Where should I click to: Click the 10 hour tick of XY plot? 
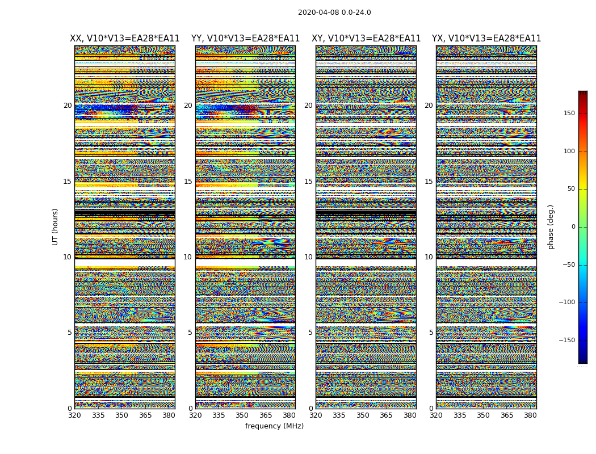tap(309, 257)
